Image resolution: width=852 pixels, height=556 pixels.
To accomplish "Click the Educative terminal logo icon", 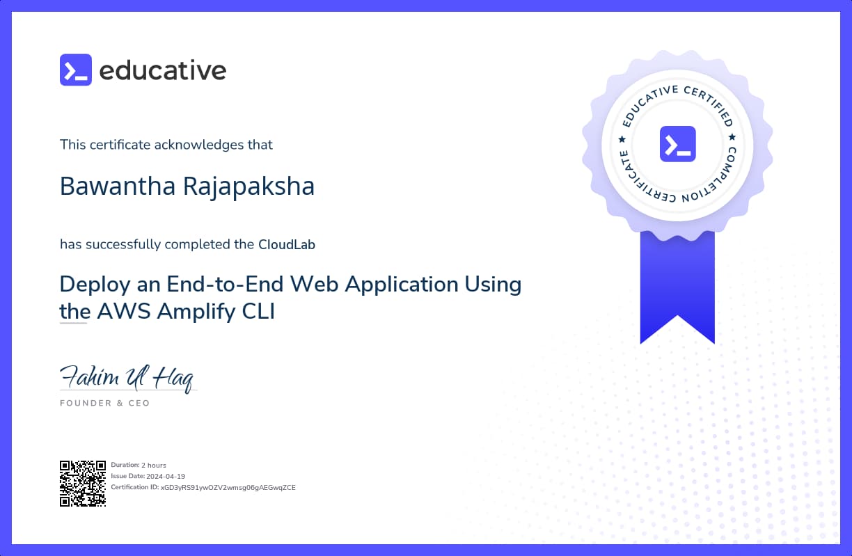I will (x=76, y=70).
